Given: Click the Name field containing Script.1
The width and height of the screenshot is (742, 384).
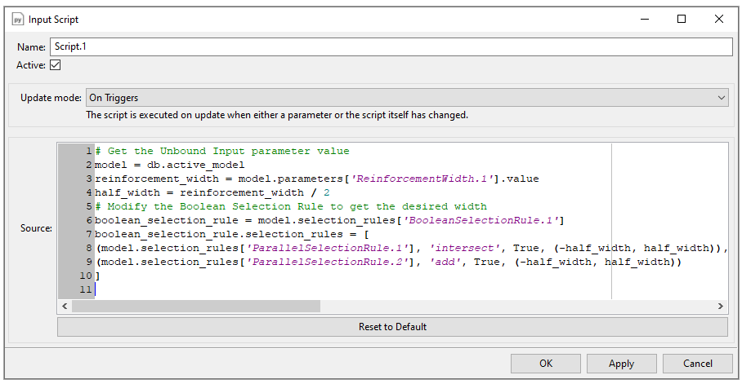Looking at the screenshot, I should click(x=391, y=47).
